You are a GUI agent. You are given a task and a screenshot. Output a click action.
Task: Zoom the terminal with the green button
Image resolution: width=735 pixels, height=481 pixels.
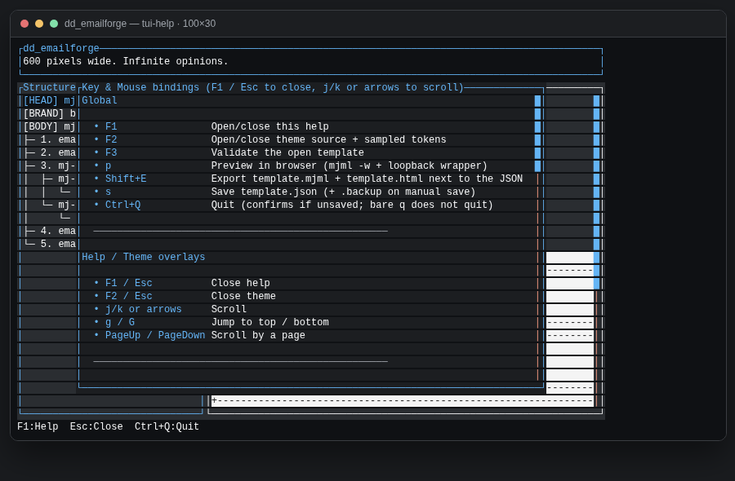[x=54, y=24]
